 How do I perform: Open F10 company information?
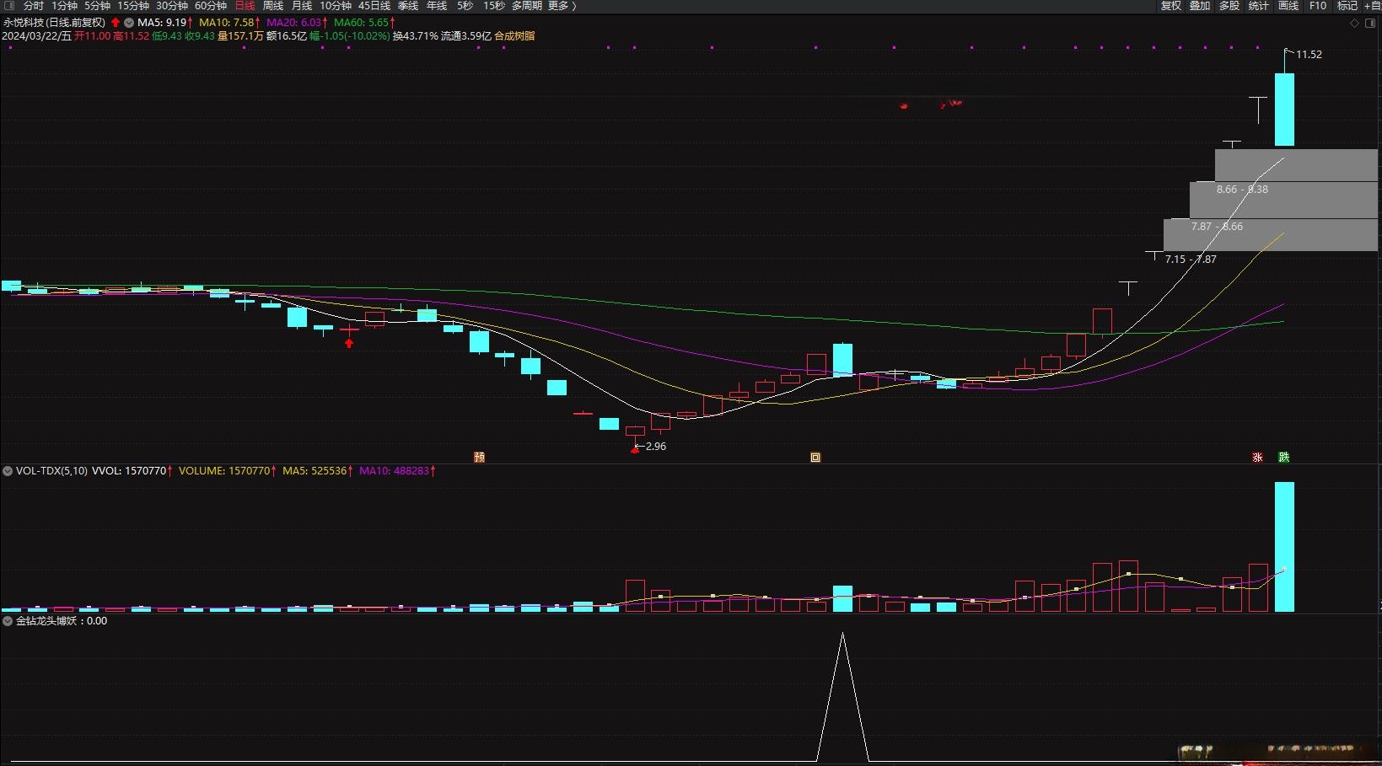[x=1318, y=6]
